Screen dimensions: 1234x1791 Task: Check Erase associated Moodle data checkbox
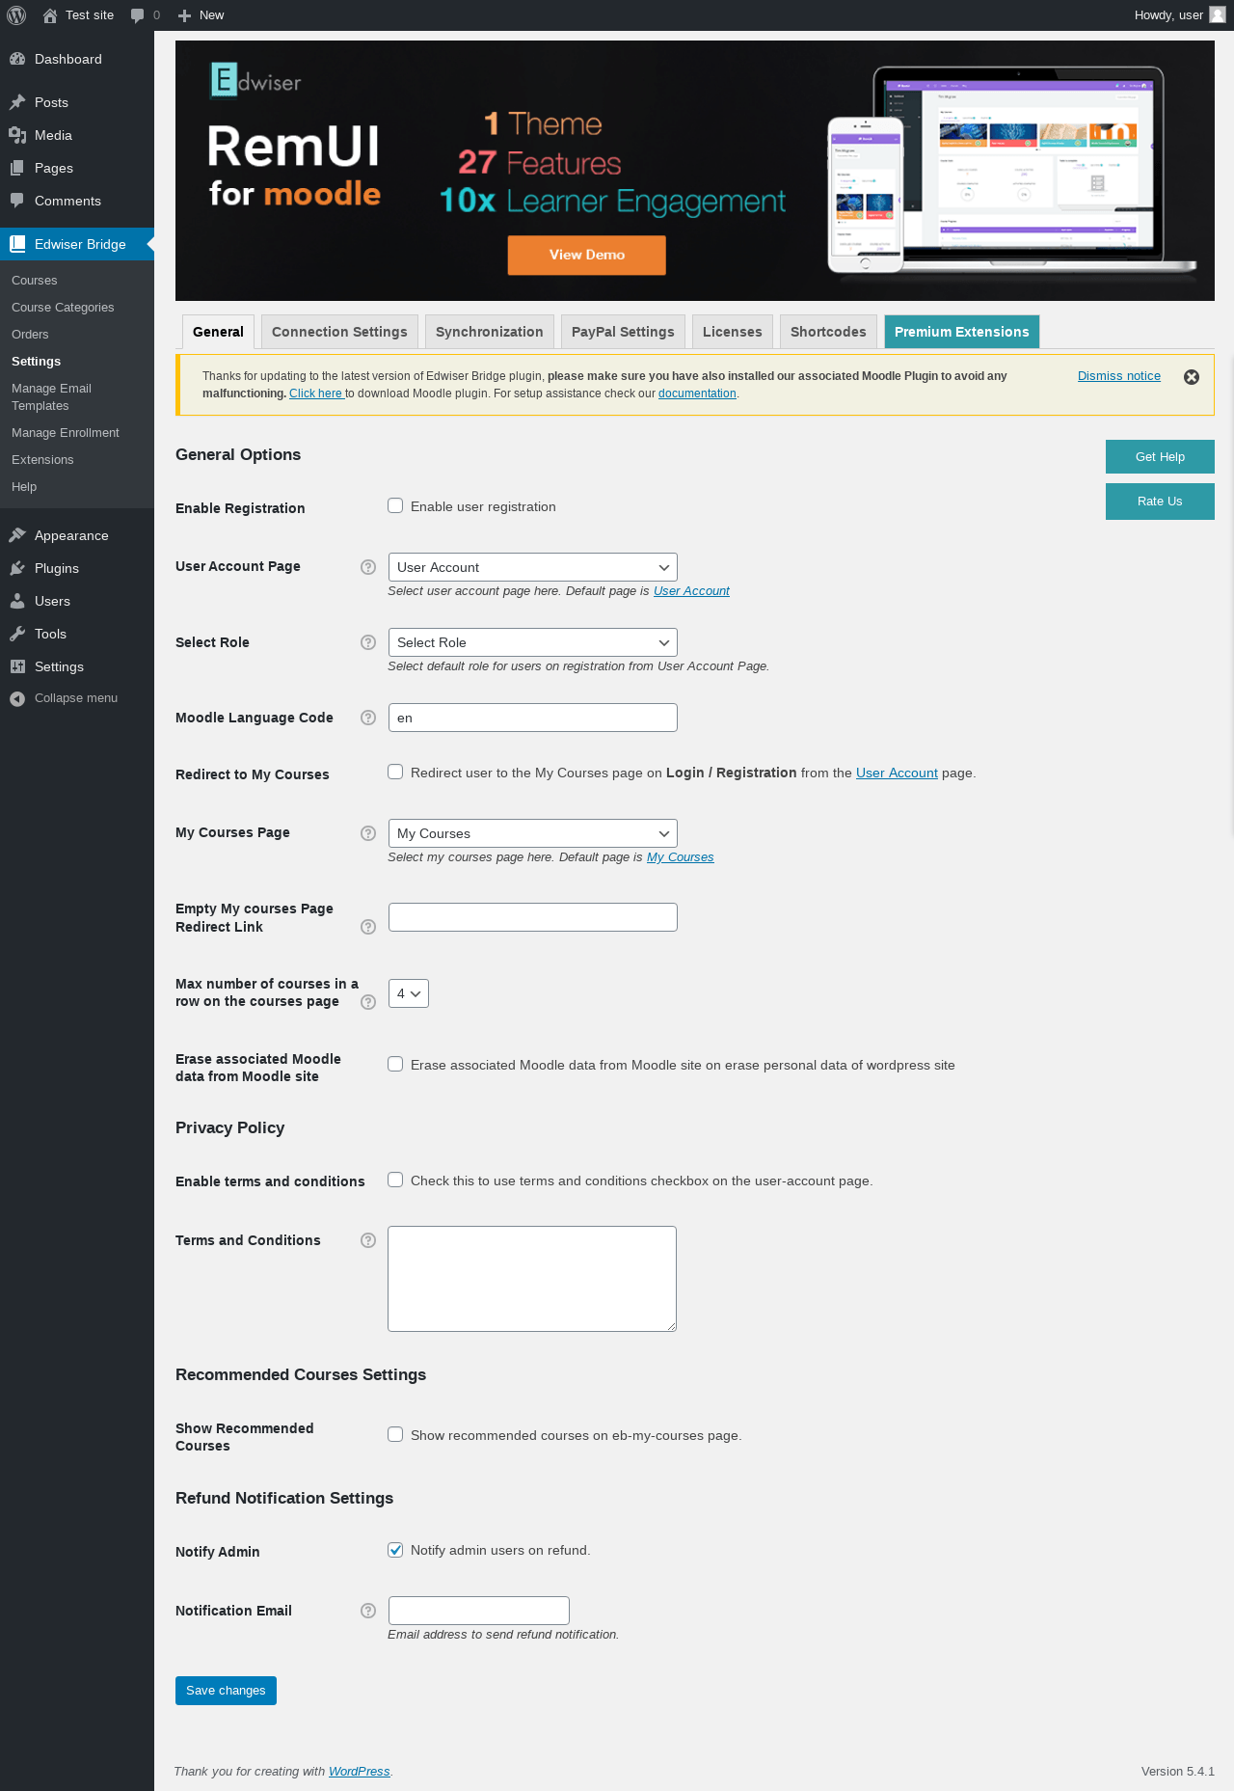click(395, 1064)
